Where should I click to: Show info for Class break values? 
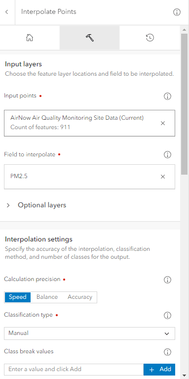(167, 352)
